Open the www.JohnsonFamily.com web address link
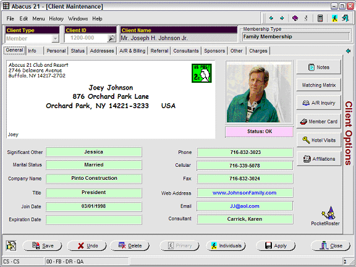 point(244,193)
